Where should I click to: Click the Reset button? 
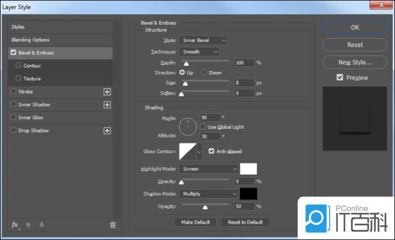[x=354, y=45]
